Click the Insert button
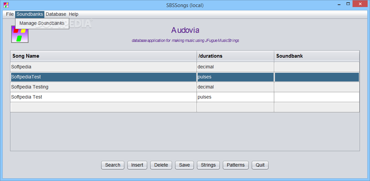Image resolution: width=370 pixels, height=181 pixels. coord(137,165)
